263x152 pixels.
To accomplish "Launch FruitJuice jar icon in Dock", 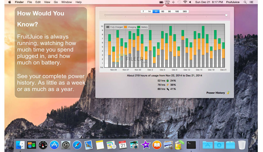I will pos(179,145).
